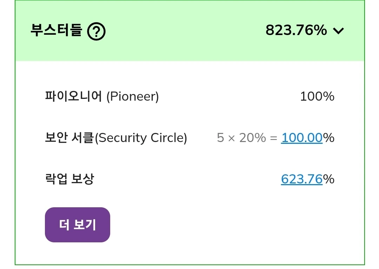Click the percent sign after 100.00
This screenshot has width=379, height=269.
(x=329, y=138)
